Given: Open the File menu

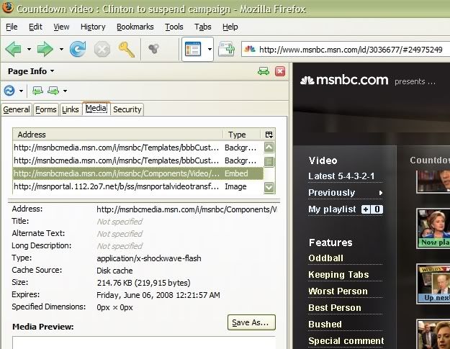Looking at the screenshot, I should pyautogui.click(x=12, y=27).
